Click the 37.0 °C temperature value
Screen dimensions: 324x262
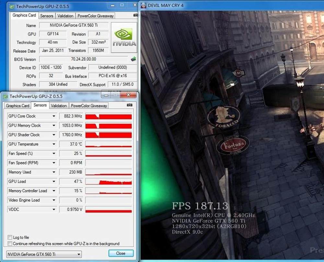point(71,144)
